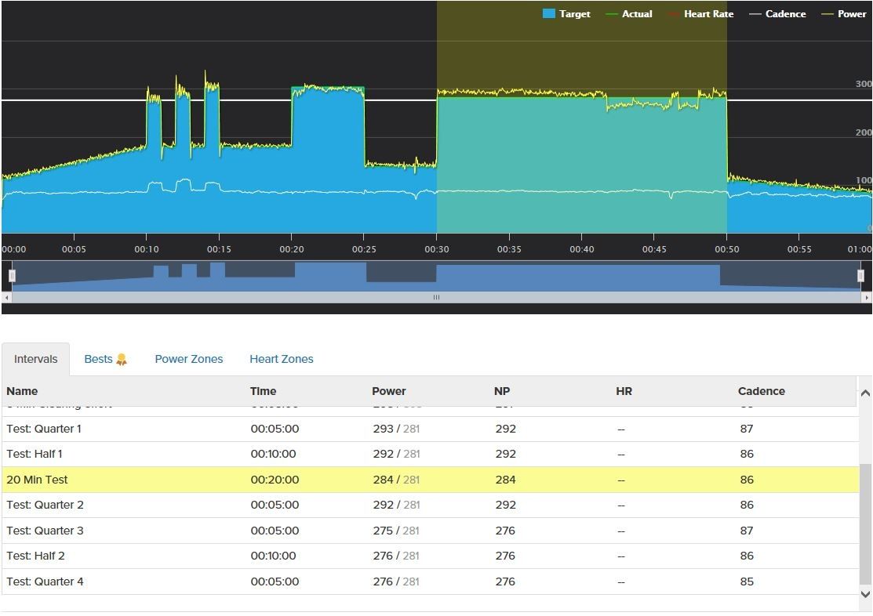The image size is (873, 616).
Task: Click the navigator scroll right arrow
Action: point(866,298)
